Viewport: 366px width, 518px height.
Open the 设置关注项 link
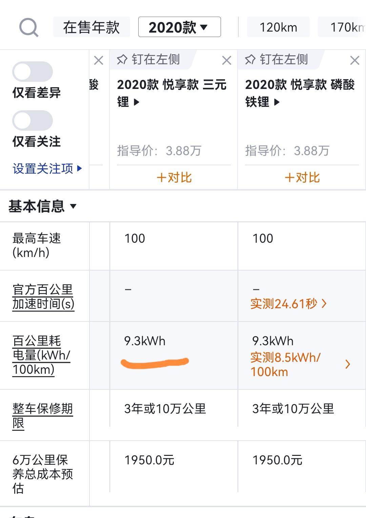click(47, 168)
